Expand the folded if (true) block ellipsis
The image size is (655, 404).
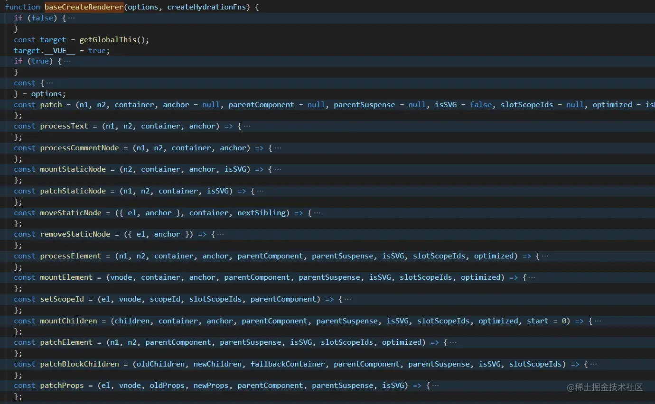pos(67,61)
